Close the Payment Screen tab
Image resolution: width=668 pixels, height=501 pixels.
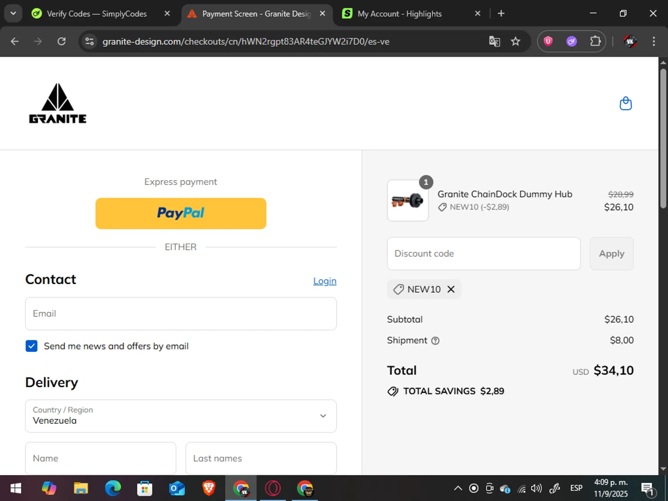(x=322, y=13)
